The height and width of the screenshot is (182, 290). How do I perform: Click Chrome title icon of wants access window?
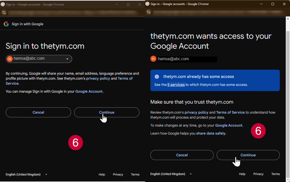[147, 4]
